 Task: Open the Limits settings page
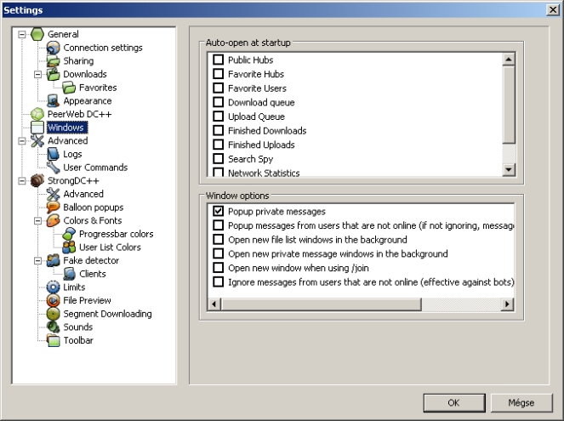point(75,287)
